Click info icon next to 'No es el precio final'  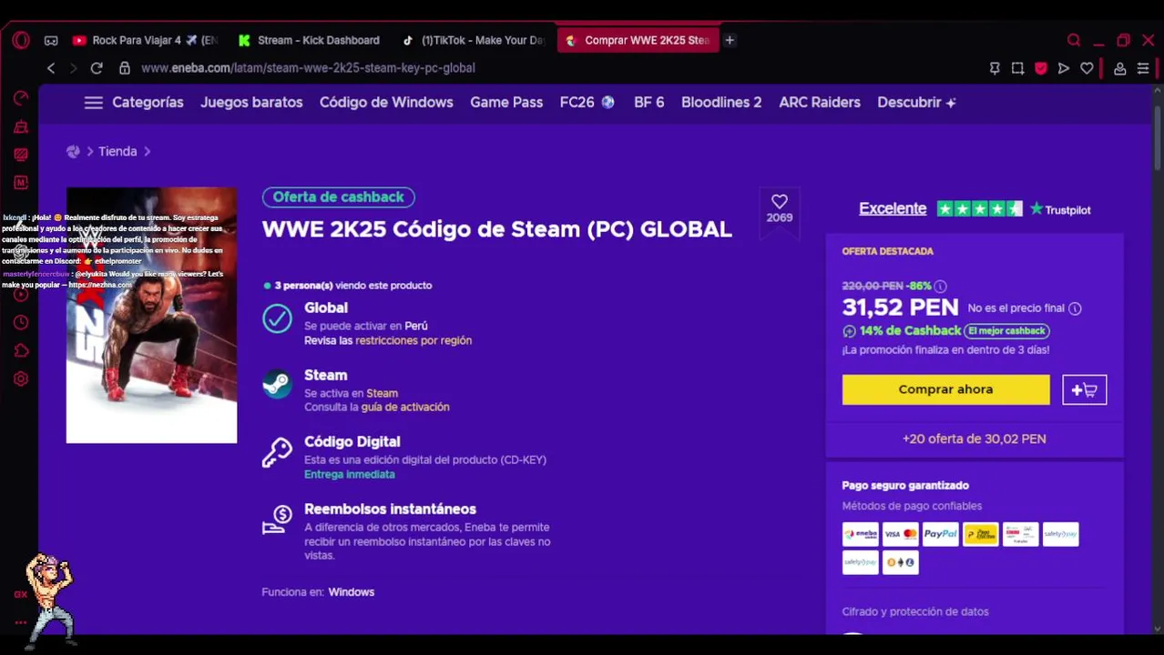[1075, 308]
